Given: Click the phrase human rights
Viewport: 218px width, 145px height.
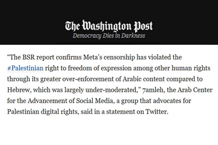Looking at the screenshot, I should [191, 68].
